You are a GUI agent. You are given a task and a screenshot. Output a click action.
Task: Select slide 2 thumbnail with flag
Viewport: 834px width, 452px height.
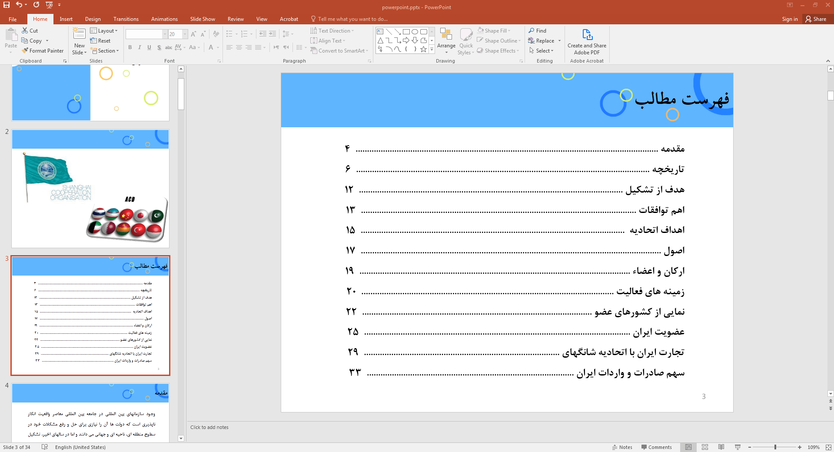pos(90,189)
